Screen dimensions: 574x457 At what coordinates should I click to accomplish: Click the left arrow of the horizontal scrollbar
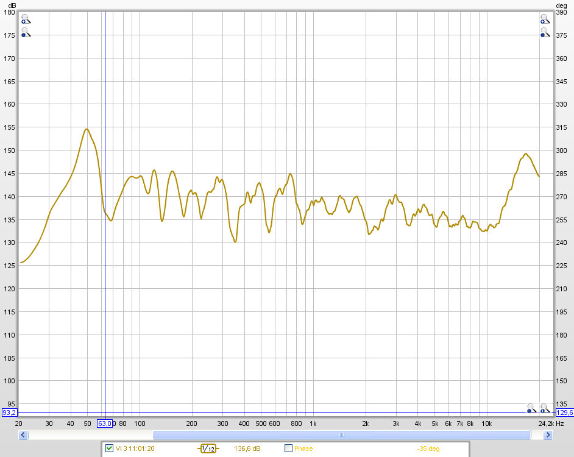(x=23, y=434)
